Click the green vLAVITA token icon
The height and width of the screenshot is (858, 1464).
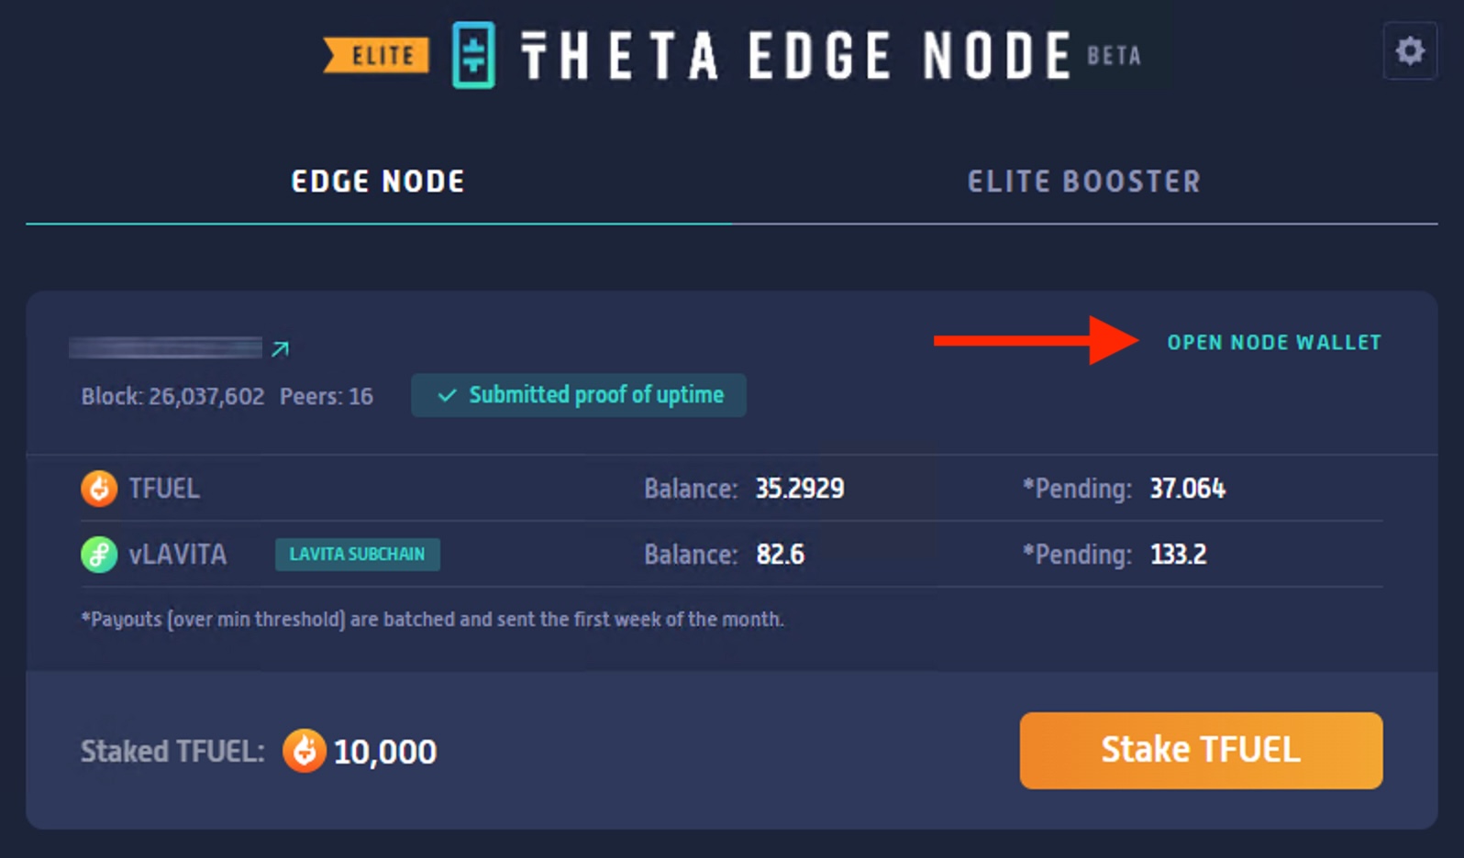coord(99,554)
